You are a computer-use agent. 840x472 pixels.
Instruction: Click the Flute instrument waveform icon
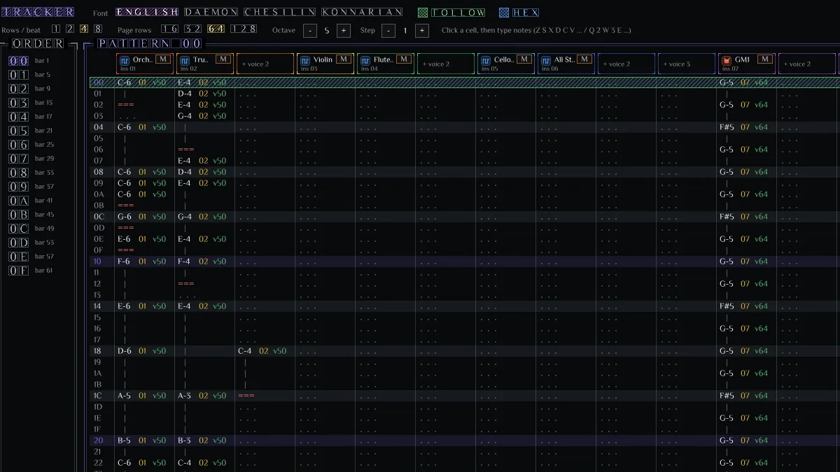pos(365,60)
